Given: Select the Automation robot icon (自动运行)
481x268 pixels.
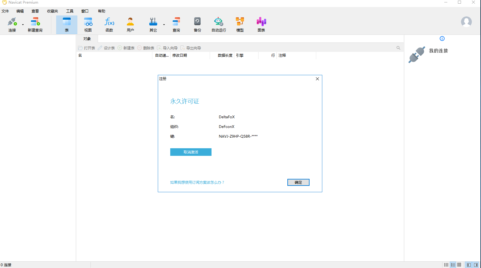Looking at the screenshot, I should pyautogui.click(x=218, y=22).
